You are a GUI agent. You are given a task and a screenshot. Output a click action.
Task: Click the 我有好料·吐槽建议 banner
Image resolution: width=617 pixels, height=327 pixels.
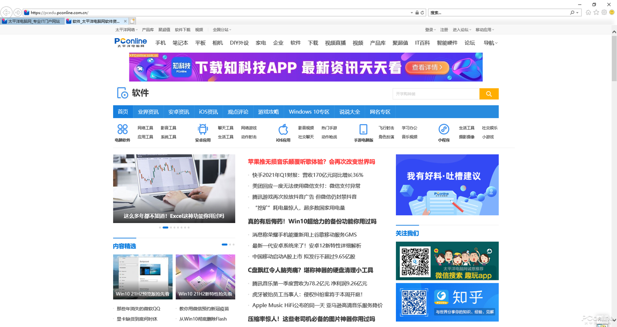(x=447, y=185)
